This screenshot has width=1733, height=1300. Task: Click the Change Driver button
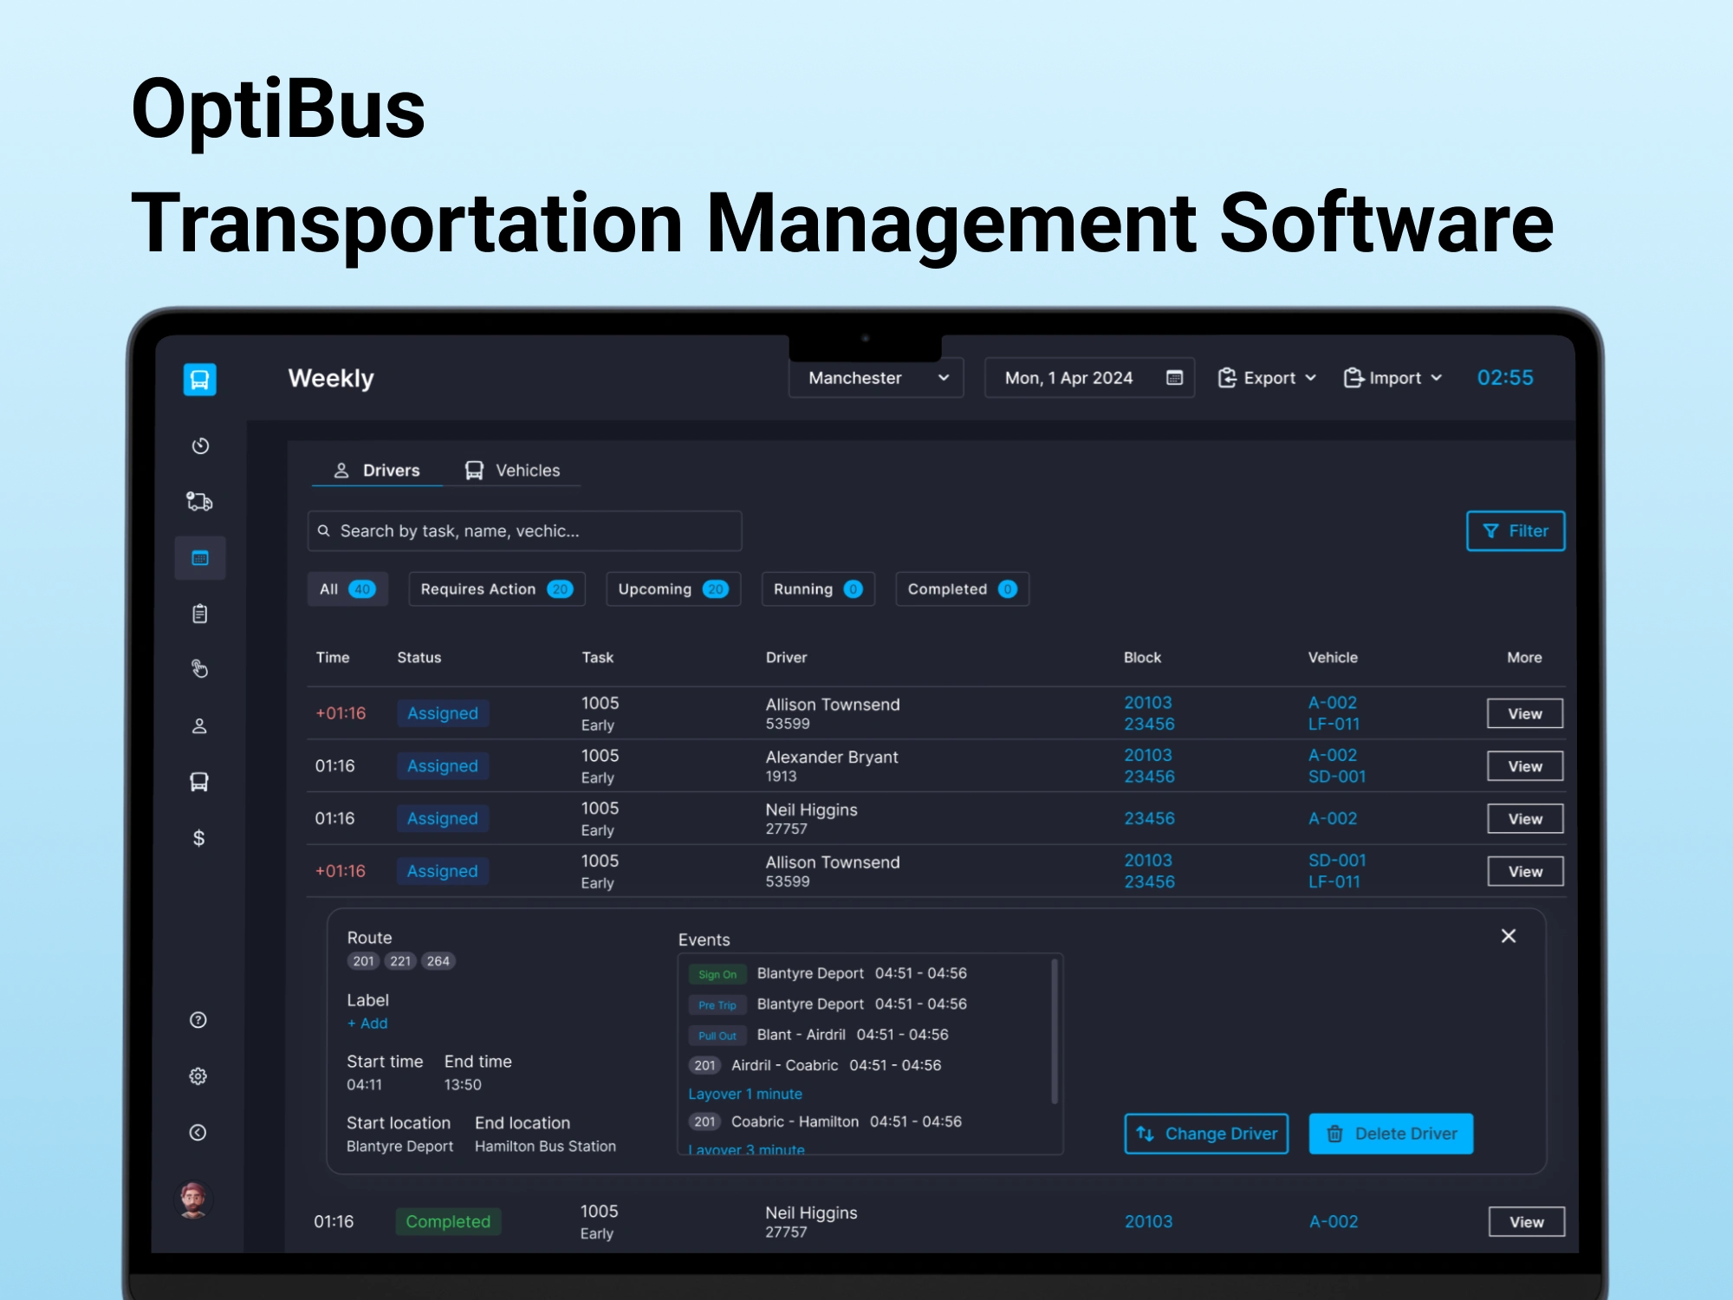[x=1206, y=1134]
